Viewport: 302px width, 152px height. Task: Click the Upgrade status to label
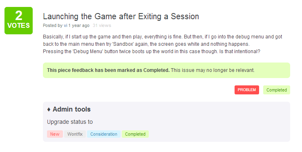pos(70,122)
